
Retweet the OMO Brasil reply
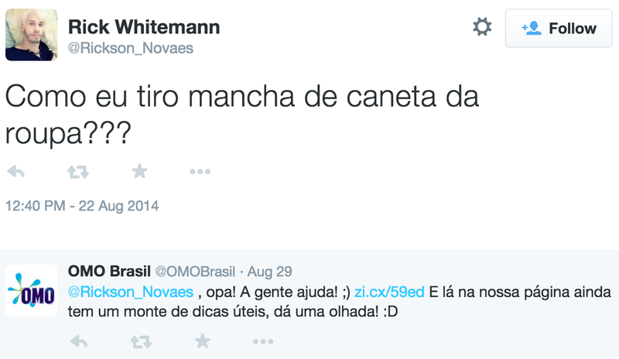pos(140,340)
